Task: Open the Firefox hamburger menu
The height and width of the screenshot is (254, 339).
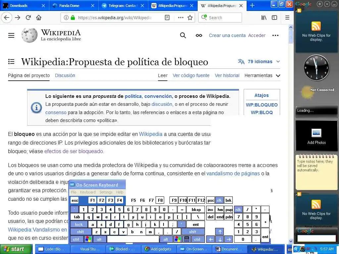Action: tap(287, 18)
